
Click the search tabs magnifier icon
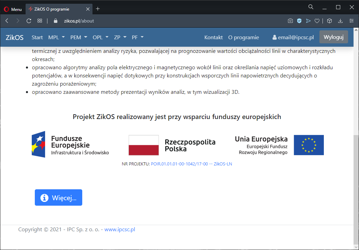coord(311,7)
